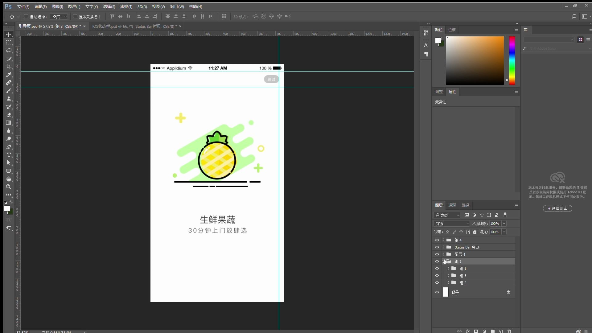Open the Layers panel options menu
Viewport: 592px width, 333px height.
tap(516, 205)
